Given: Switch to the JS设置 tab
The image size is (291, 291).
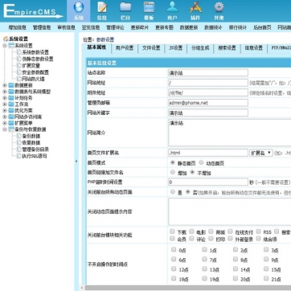Looking at the screenshot, I should pyautogui.click(x=176, y=48).
